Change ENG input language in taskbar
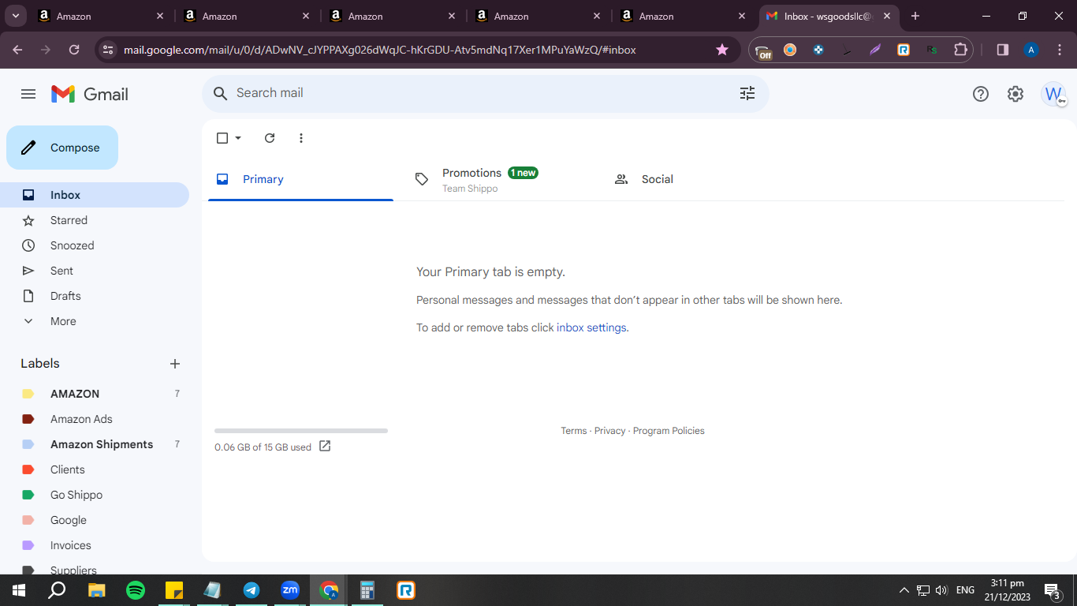 point(965,590)
